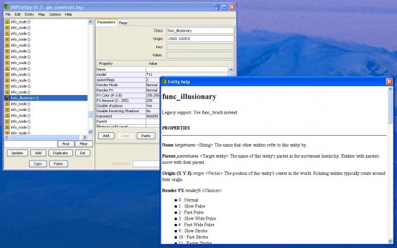Select the Disable shadows property row

128,106
